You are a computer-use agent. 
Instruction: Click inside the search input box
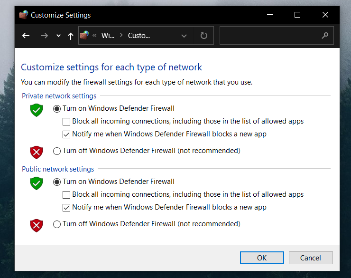click(270, 36)
